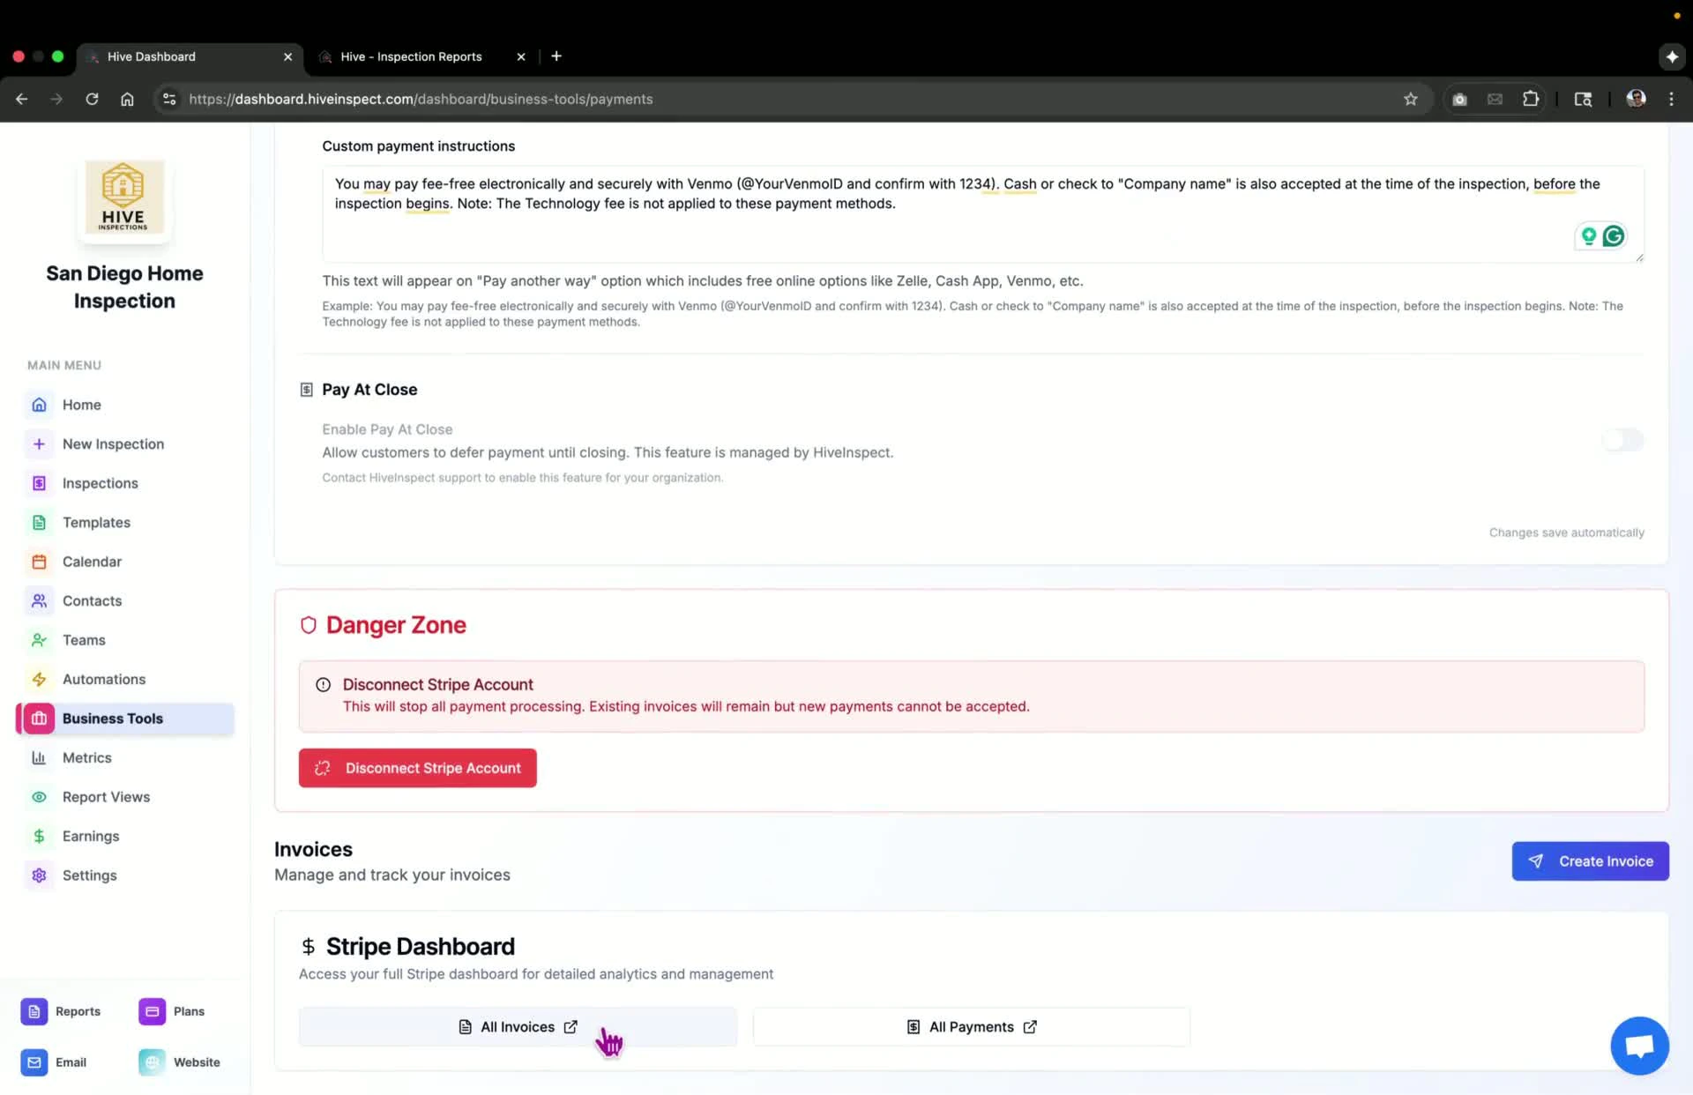Image resolution: width=1693 pixels, height=1095 pixels.
Task: Click the sparkle icon at top right
Action: click(1671, 56)
